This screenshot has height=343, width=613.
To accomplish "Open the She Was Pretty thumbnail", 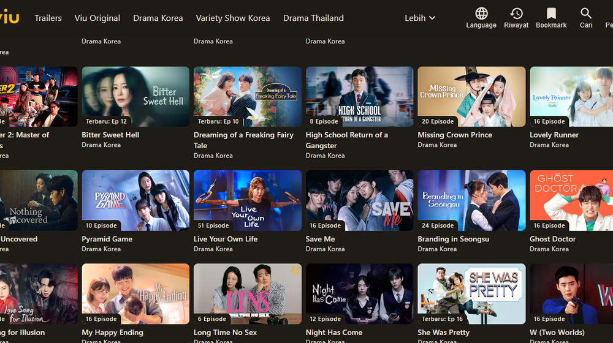I will click(471, 294).
